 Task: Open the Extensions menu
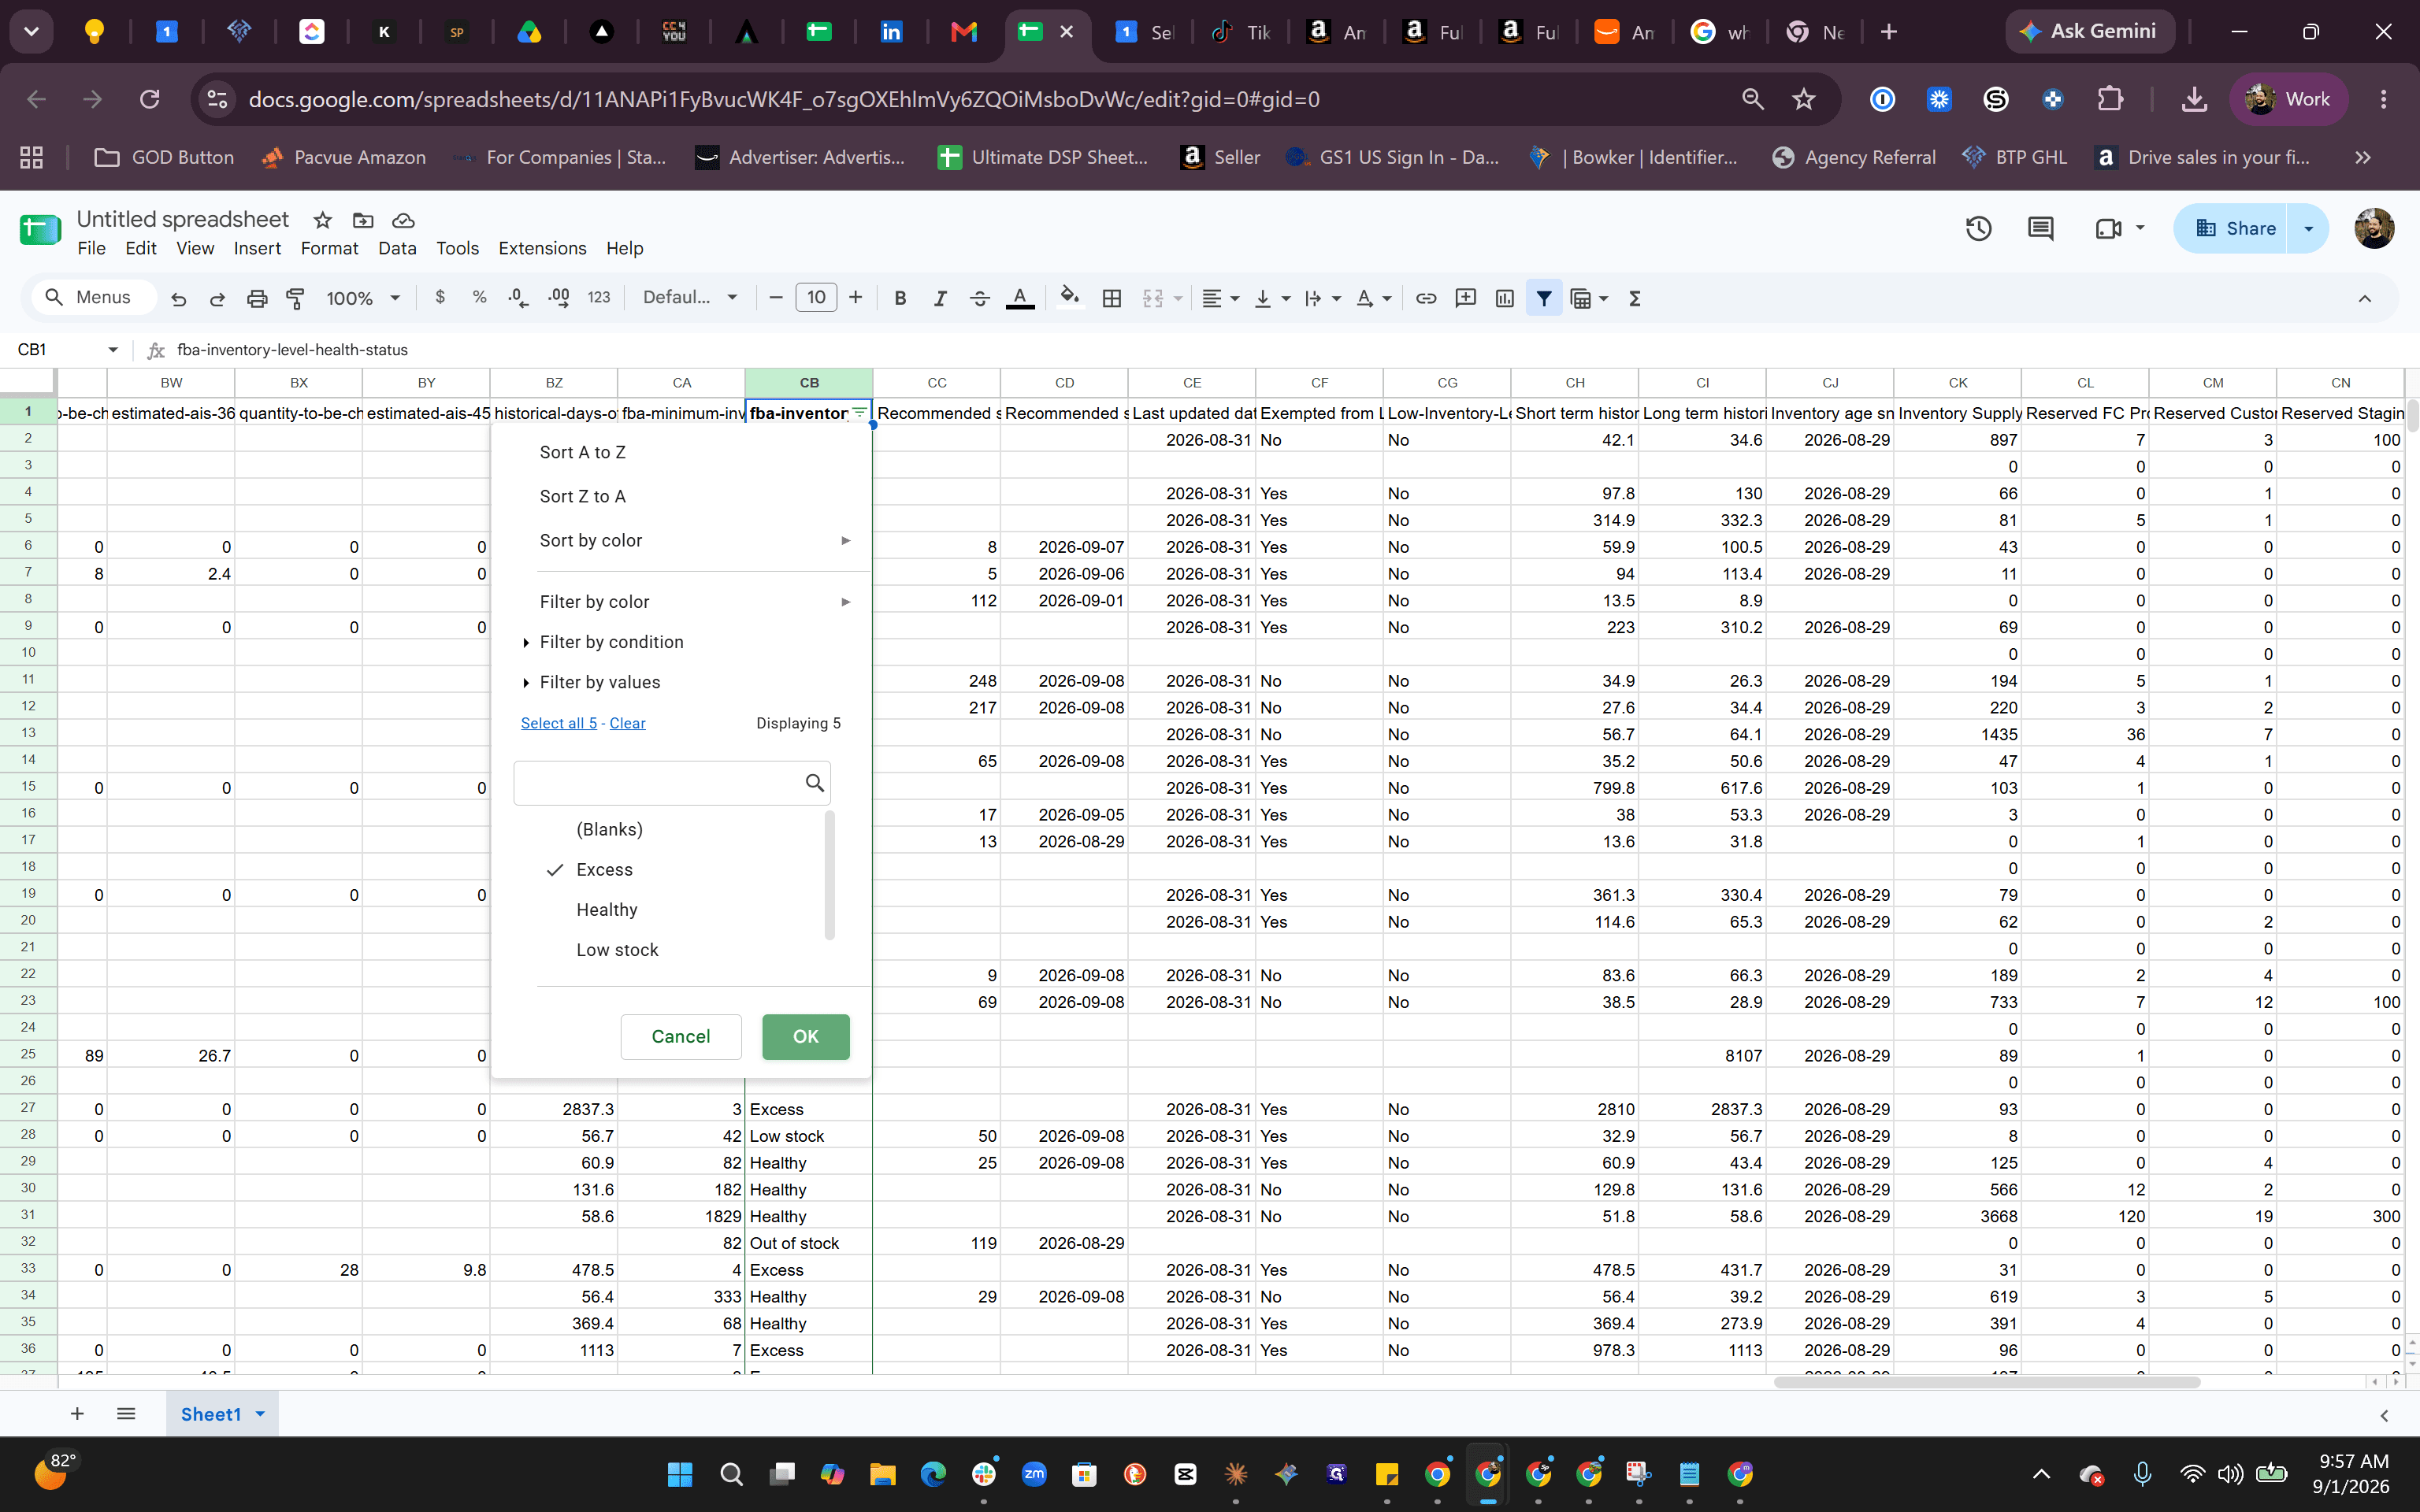click(x=542, y=248)
